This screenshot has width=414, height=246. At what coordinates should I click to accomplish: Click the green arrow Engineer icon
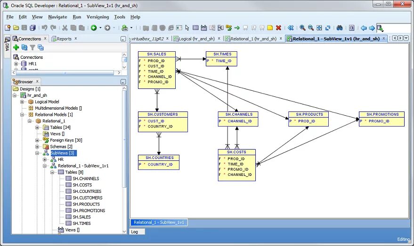coord(237,28)
